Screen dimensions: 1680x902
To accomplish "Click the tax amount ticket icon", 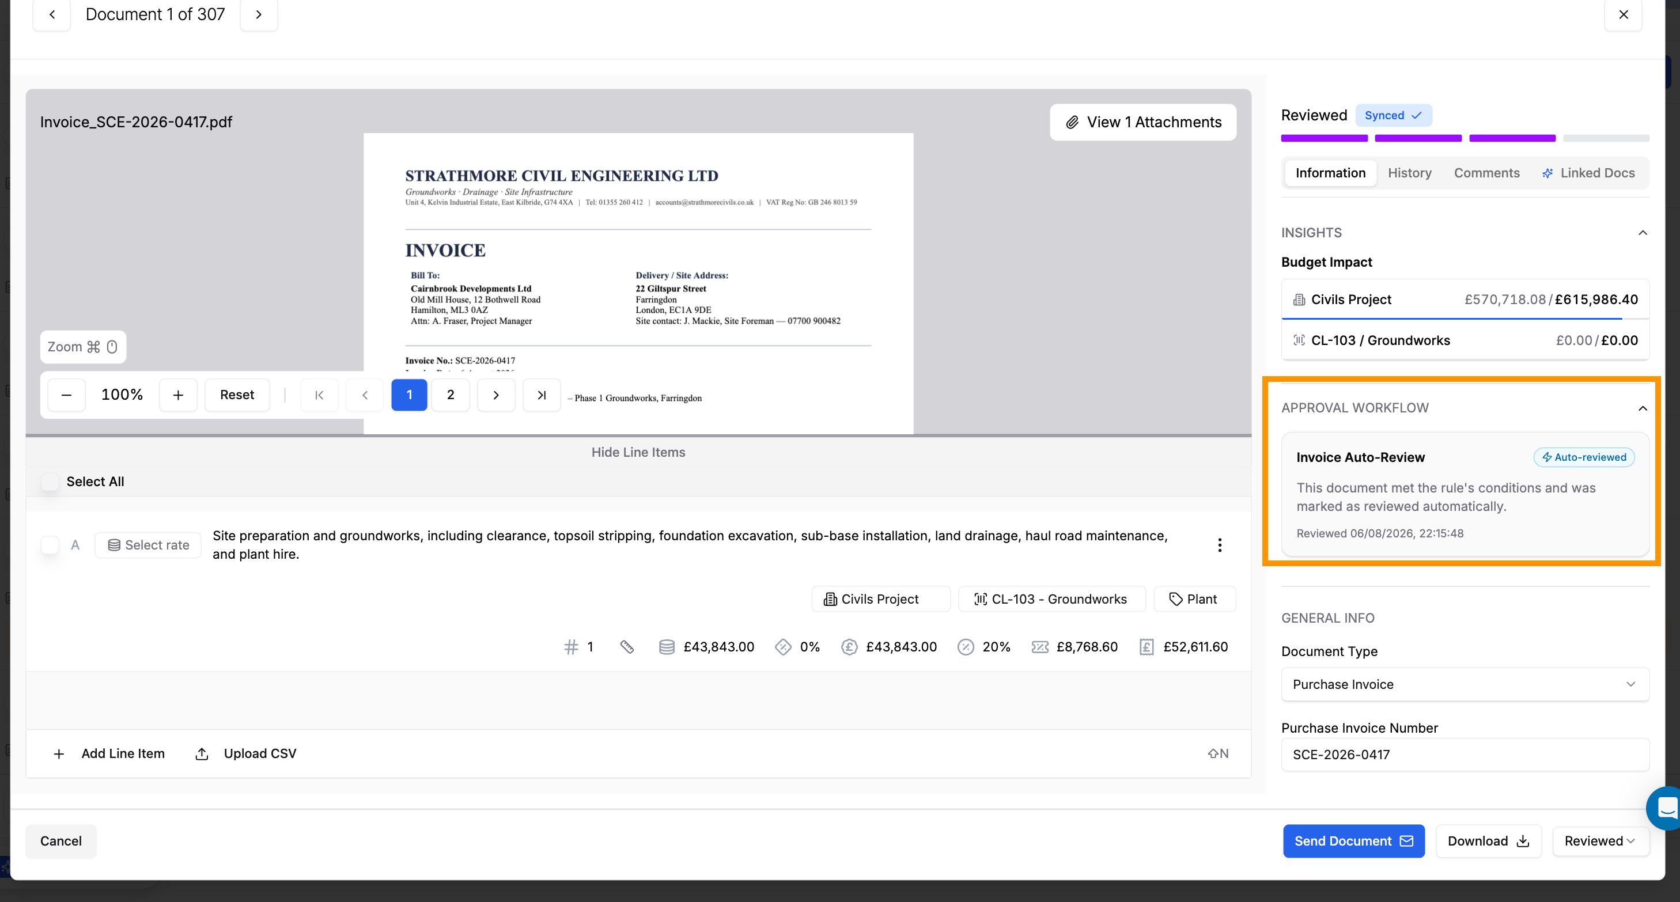I will [1040, 647].
